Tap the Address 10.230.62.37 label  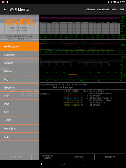(20, 39)
